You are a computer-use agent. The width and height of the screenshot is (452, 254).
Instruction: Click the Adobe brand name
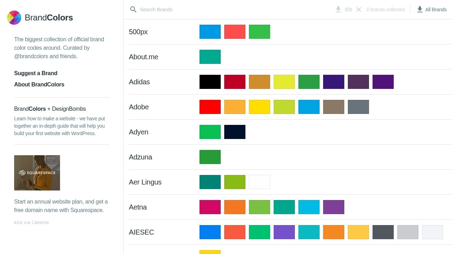tap(139, 107)
